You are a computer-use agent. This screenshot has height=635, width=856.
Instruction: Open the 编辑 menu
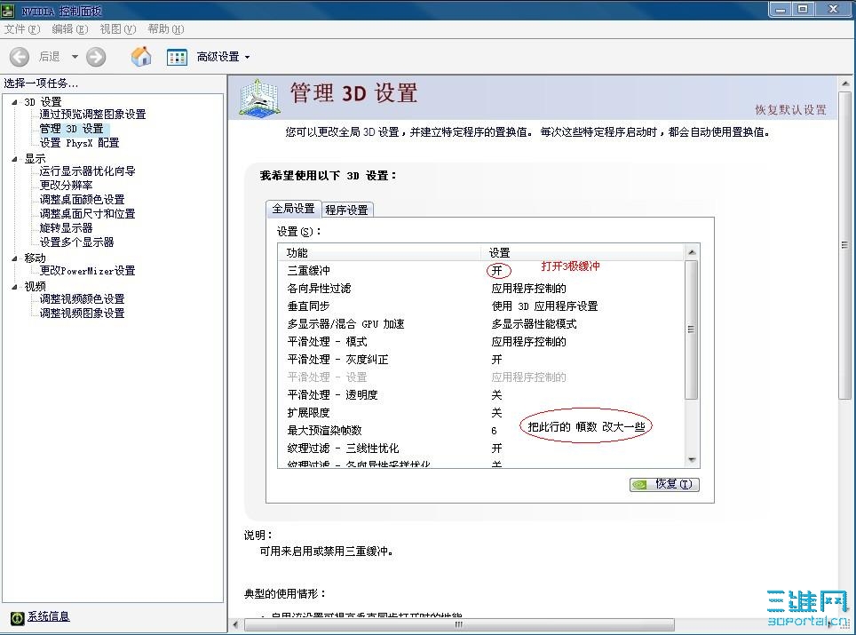pyautogui.click(x=70, y=29)
